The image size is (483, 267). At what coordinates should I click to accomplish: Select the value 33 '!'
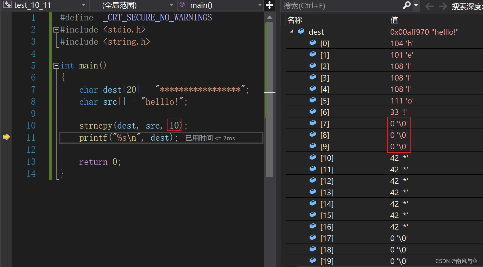click(x=399, y=112)
